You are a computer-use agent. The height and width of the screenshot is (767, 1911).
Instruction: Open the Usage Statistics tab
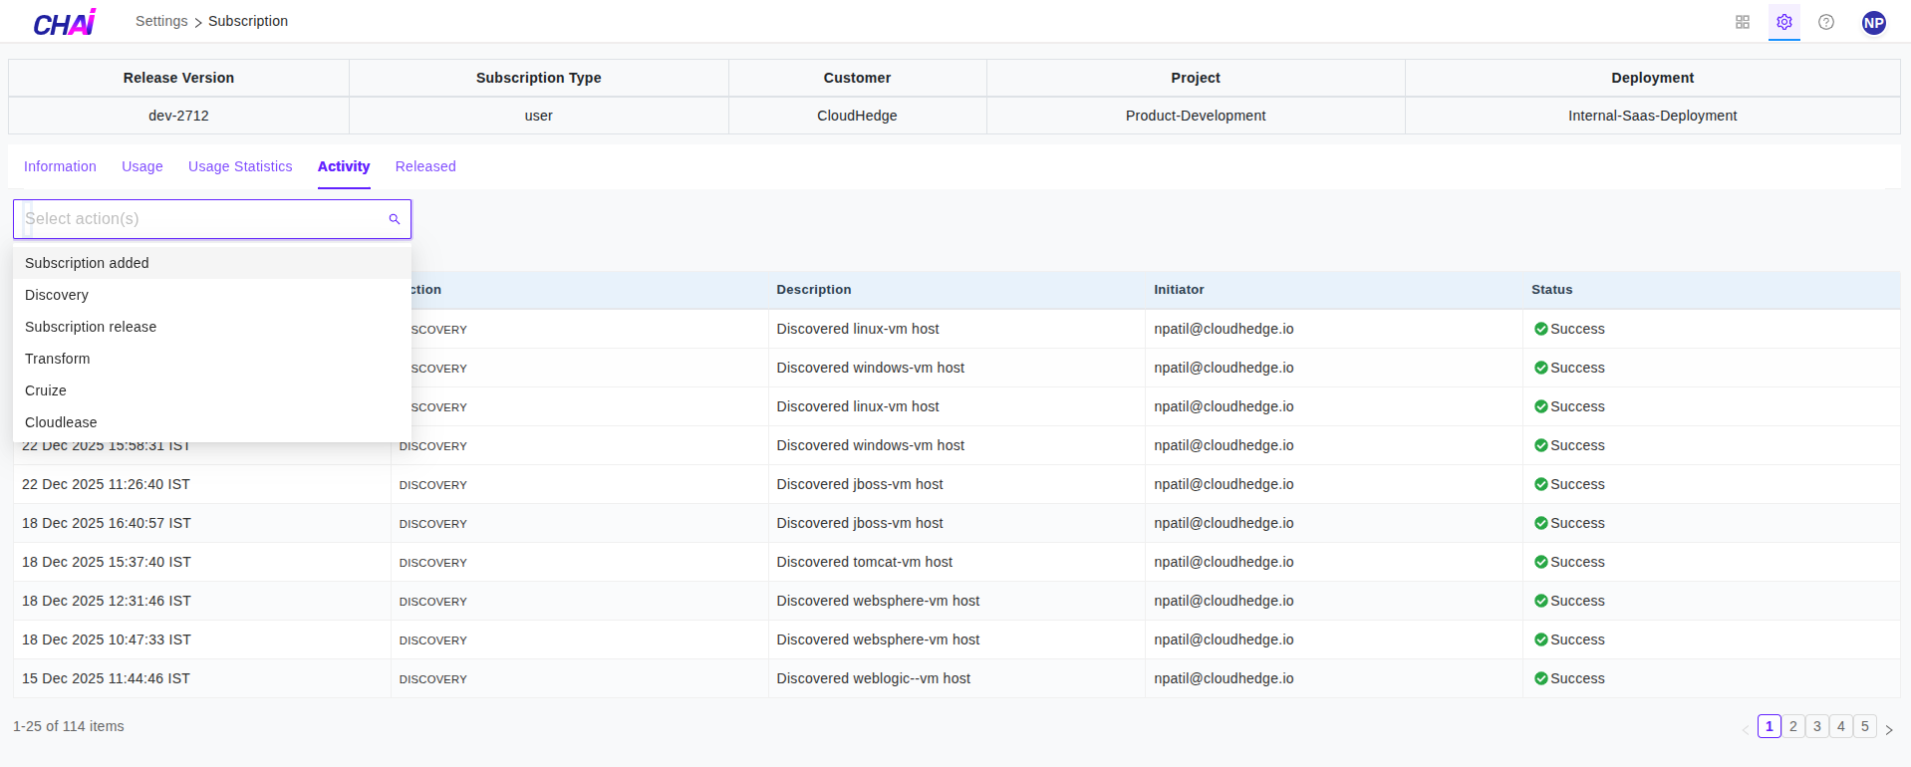240,166
